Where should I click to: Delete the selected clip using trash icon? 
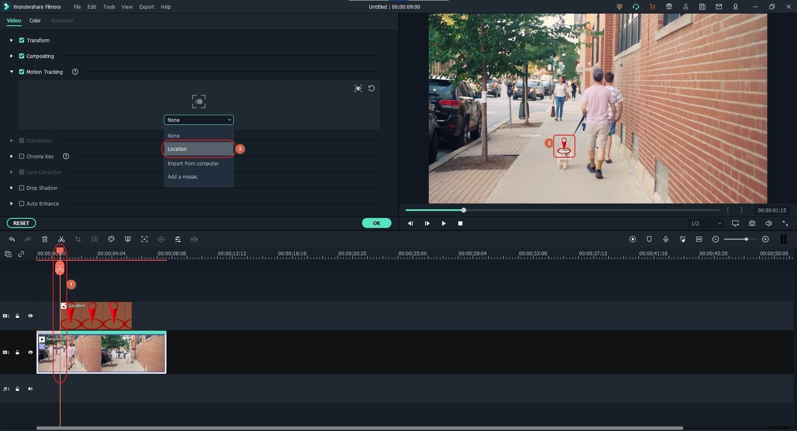click(x=44, y=239)
